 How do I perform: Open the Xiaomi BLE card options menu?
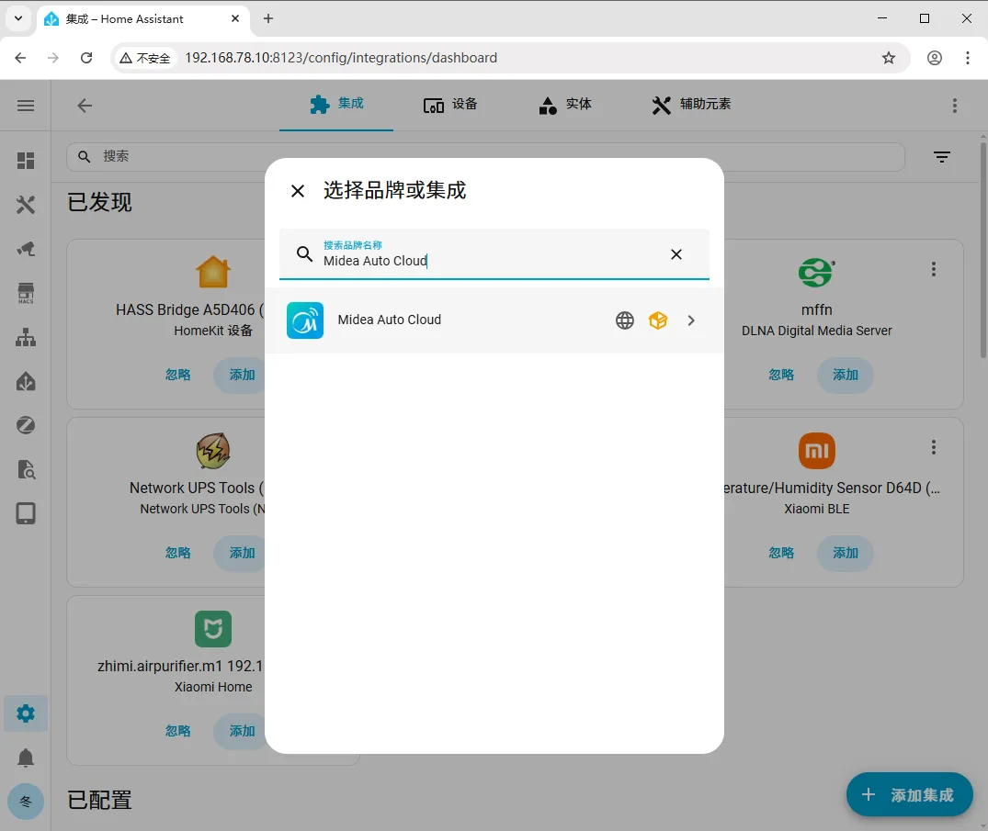coord(933,447)
